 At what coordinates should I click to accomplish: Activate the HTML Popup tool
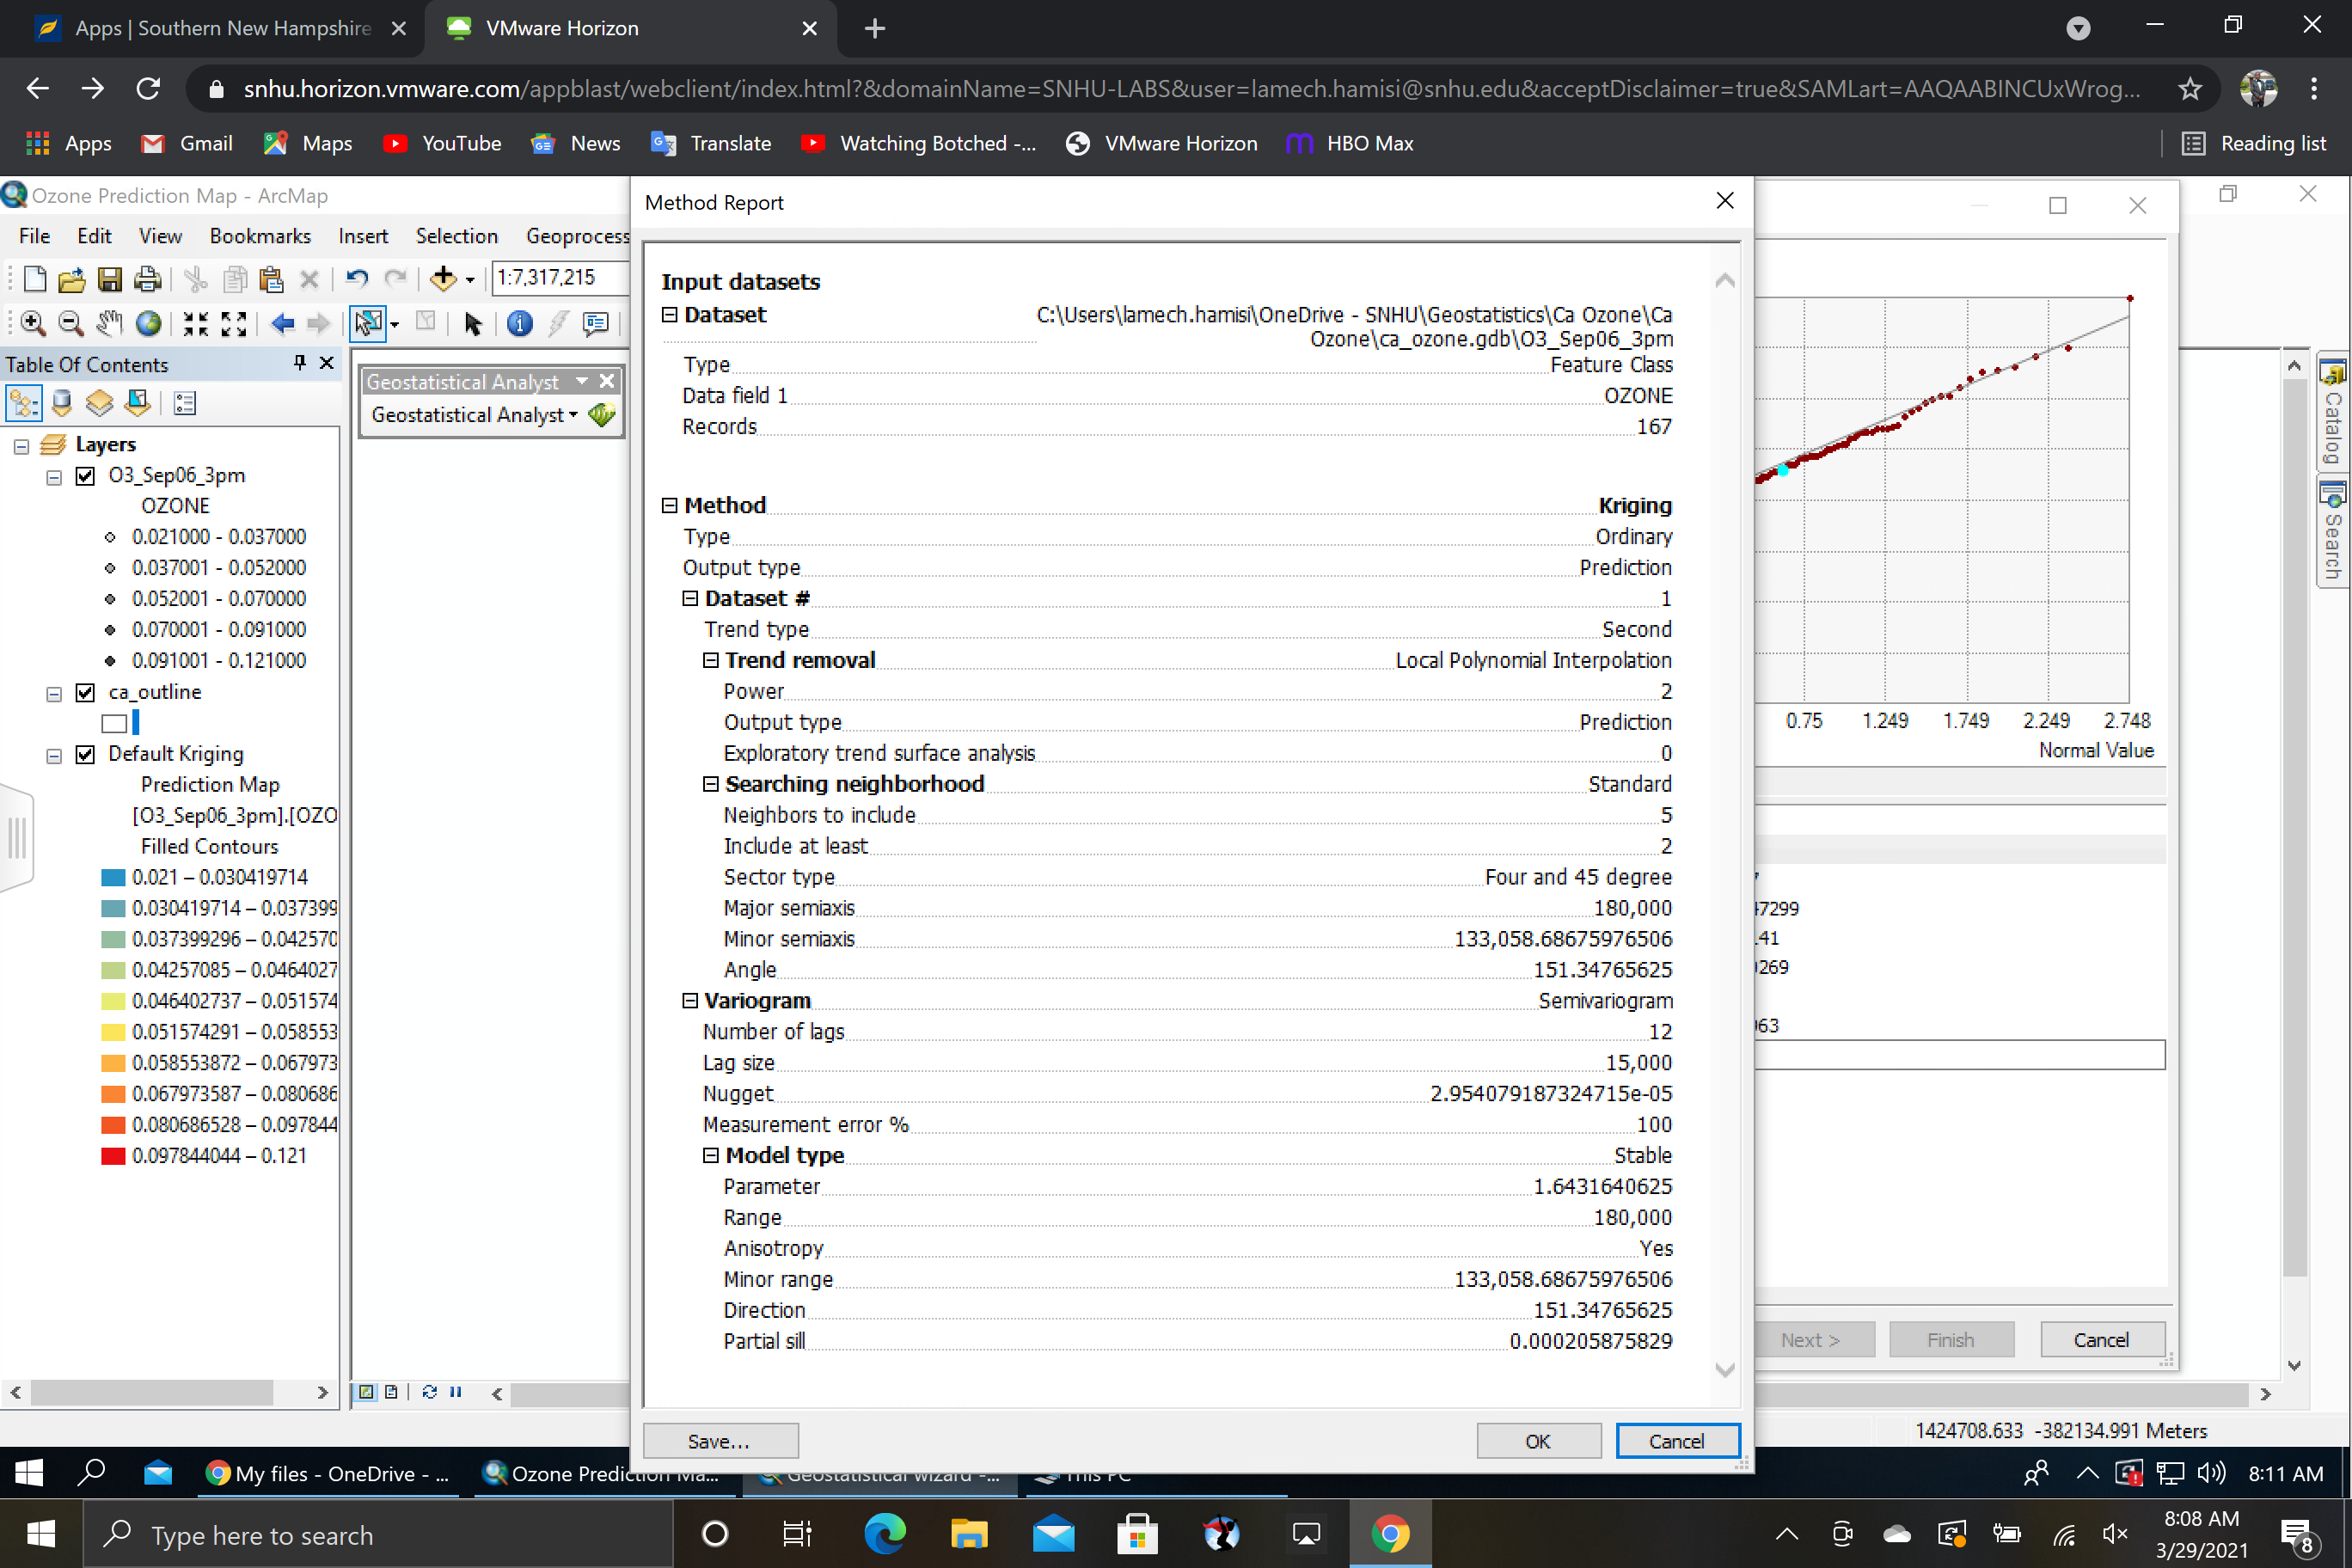pyautogui.click(x=596, y=323)
